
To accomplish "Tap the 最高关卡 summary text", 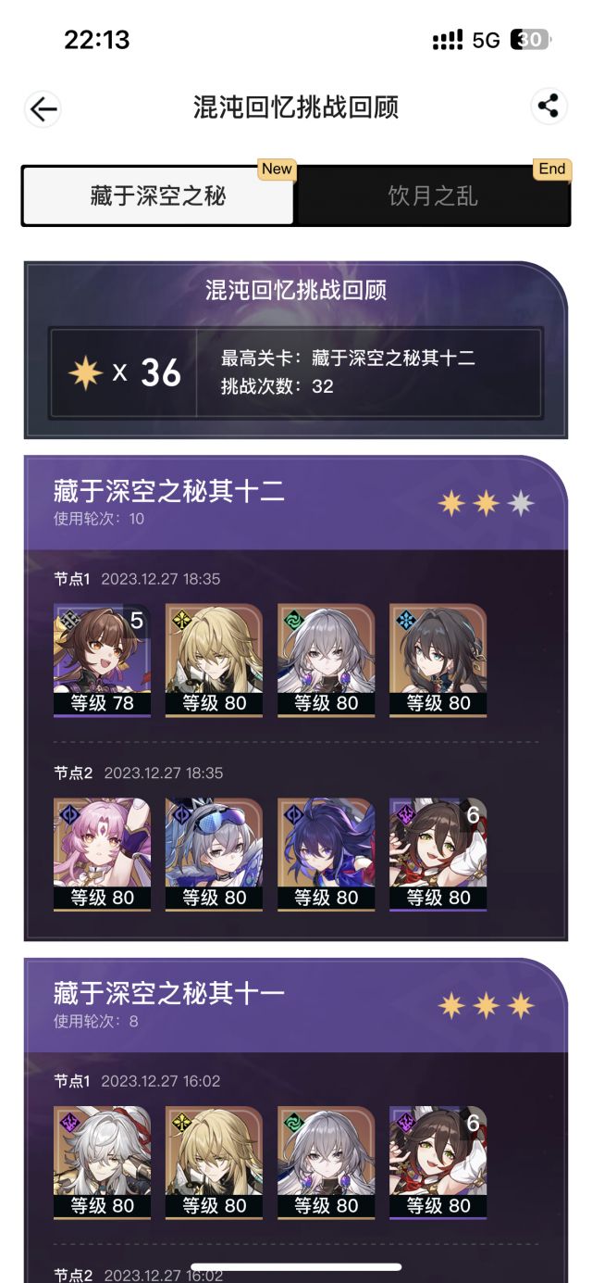I will coord(348,358).
